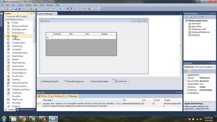
Task: Toggle the 1 Warning filter
Action: coord(56,96)
